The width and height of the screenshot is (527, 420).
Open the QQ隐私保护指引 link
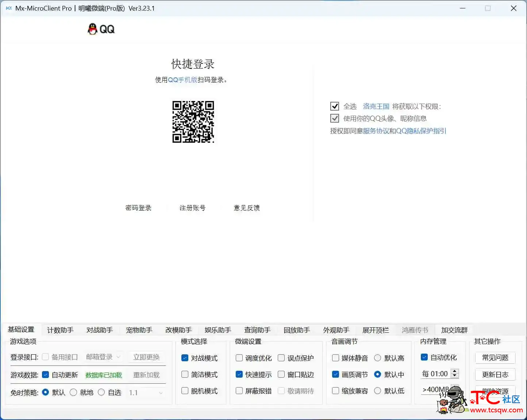click(x=421, y=131)
